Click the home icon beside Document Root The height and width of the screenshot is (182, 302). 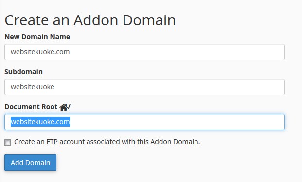coord(63,107)
